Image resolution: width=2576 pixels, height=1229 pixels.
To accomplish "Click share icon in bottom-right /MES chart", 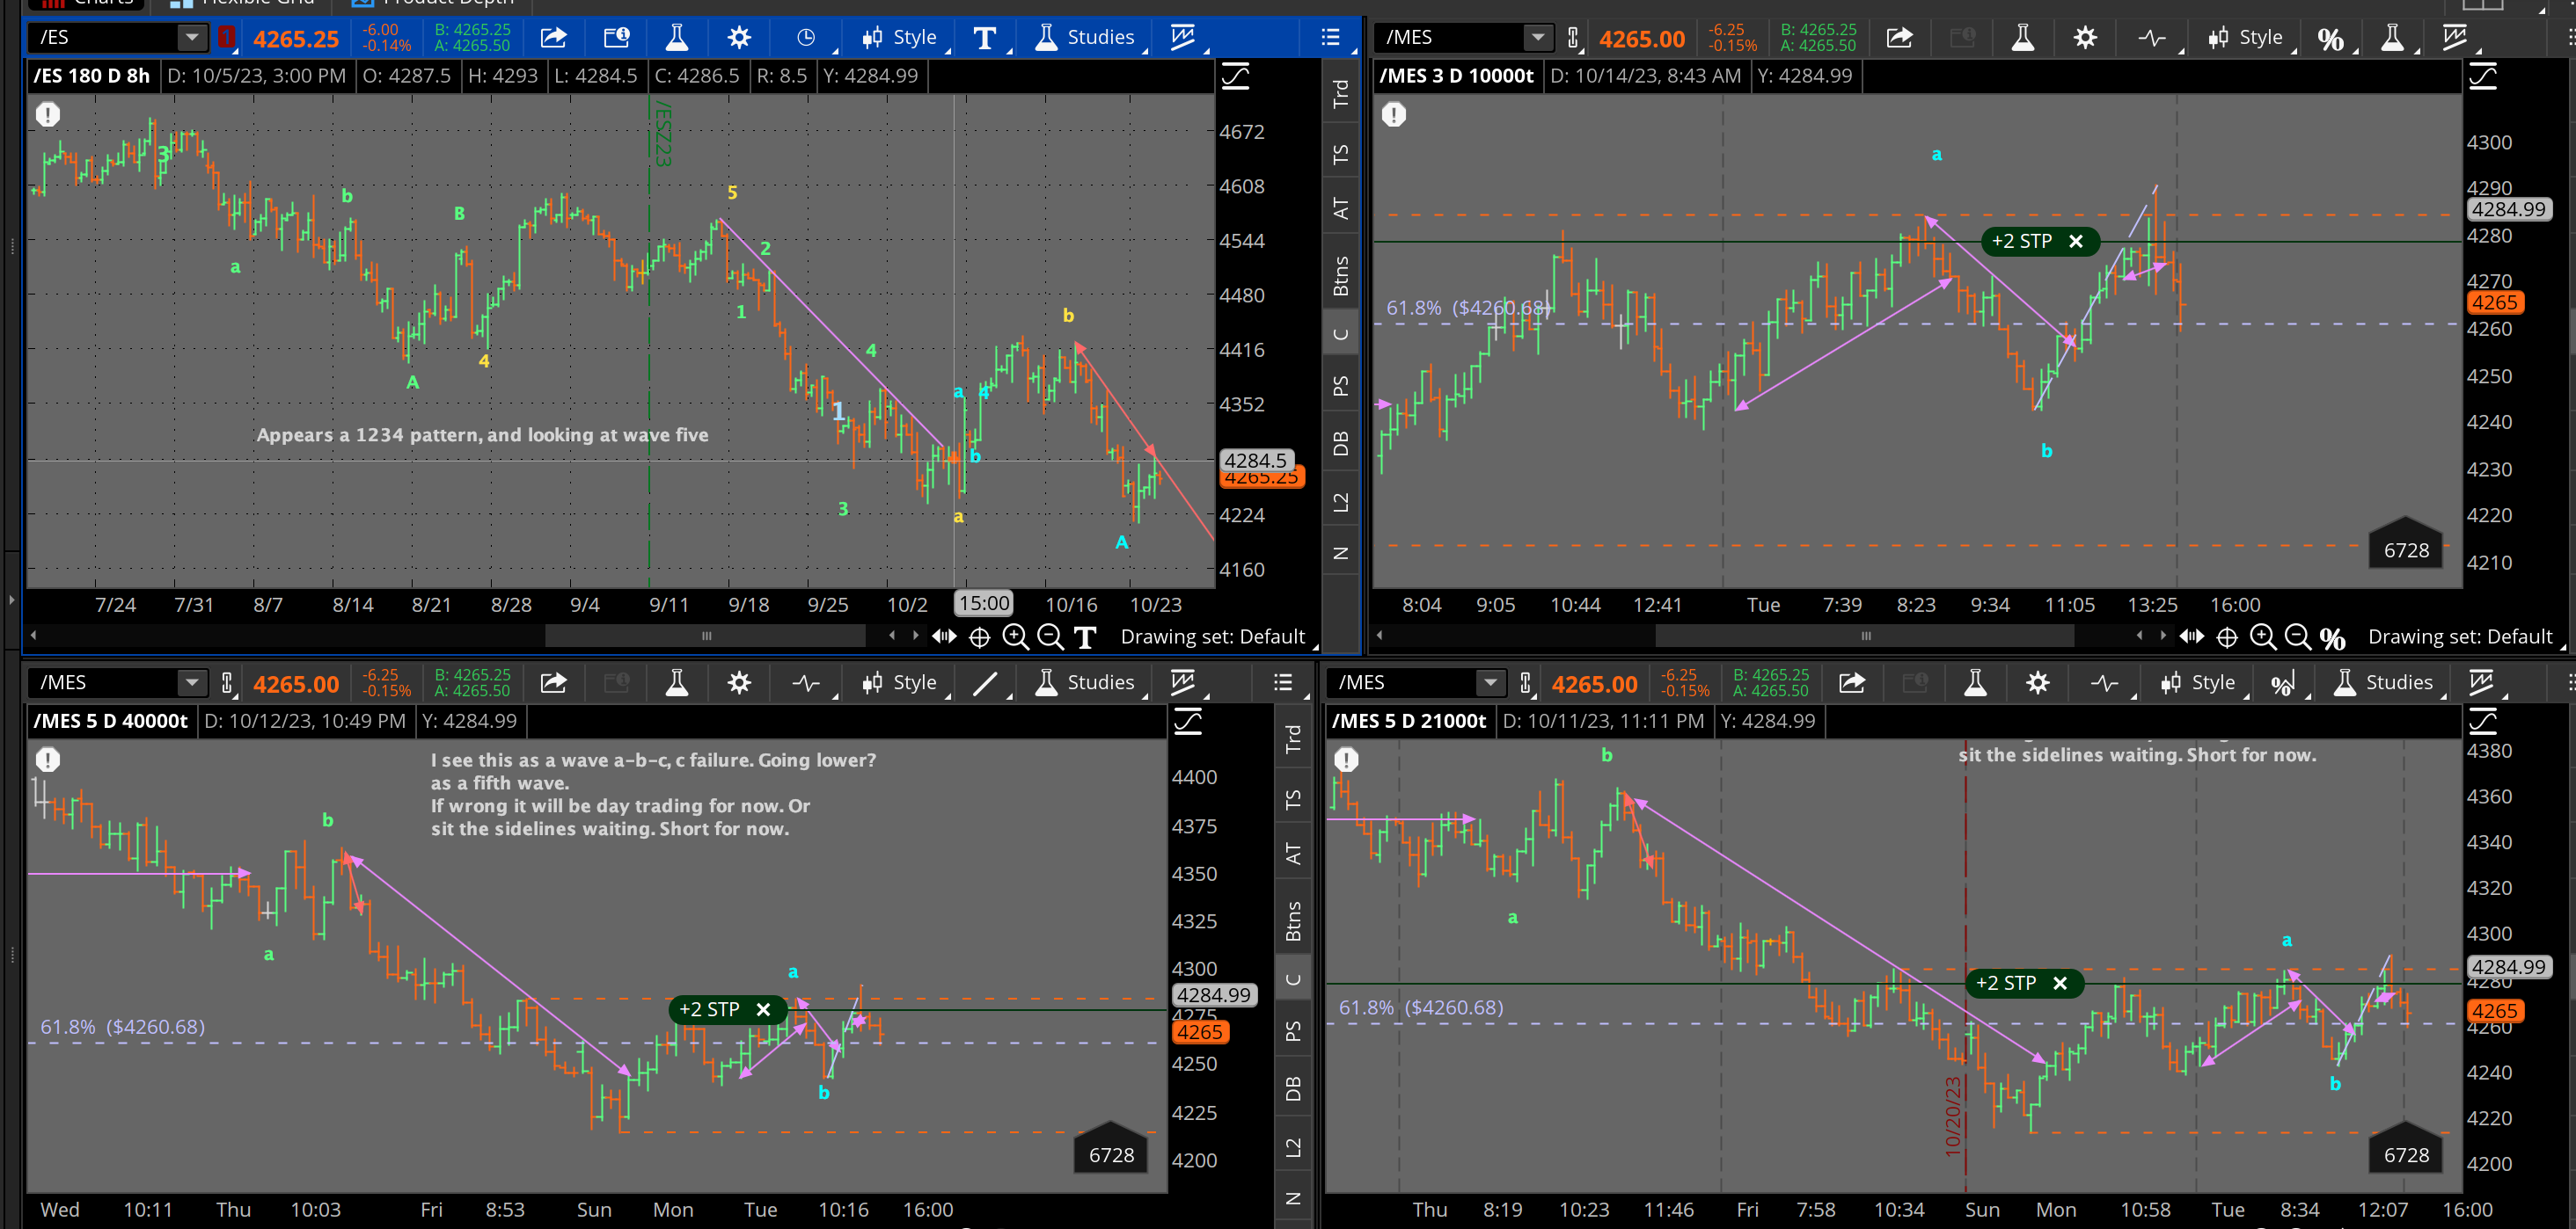I will tap(1852, 683).
